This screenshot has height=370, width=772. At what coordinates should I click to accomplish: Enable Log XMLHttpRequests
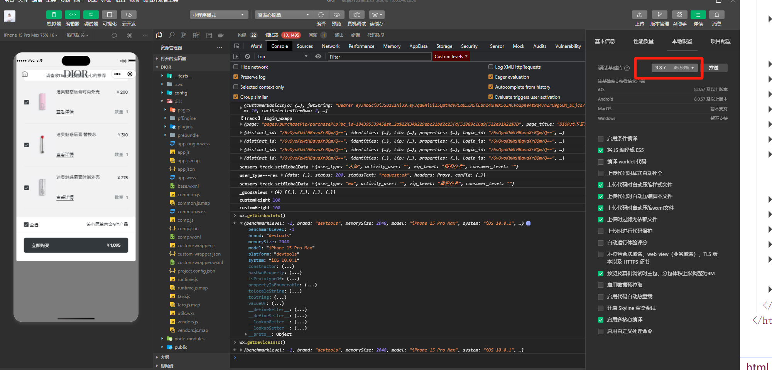point(491,67)
